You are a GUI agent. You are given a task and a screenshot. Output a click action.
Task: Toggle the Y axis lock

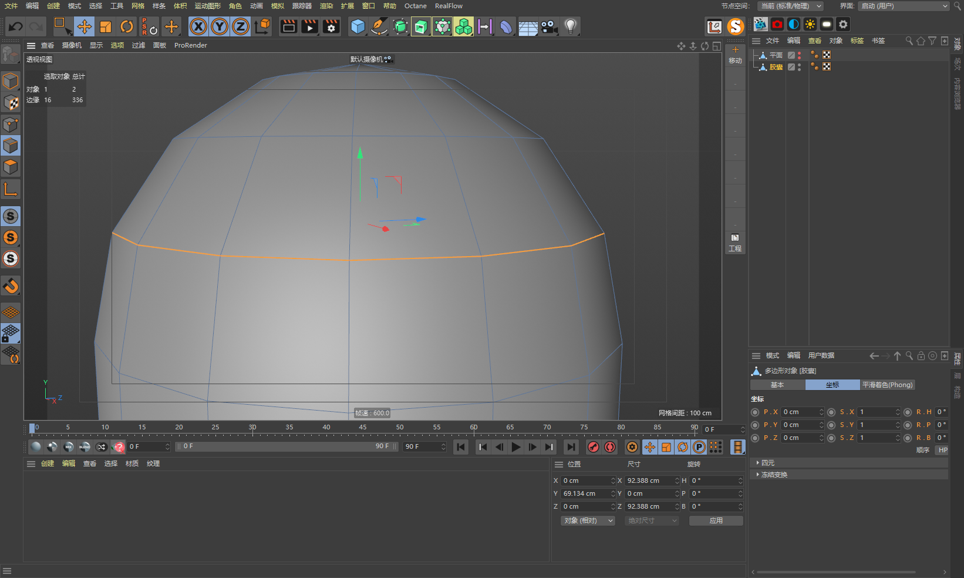click(220, 26)
